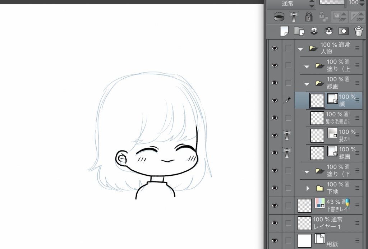Screen dimensions: 368x249
Task: Click the Lock Layer padlock icon
Action: (308, 17)
